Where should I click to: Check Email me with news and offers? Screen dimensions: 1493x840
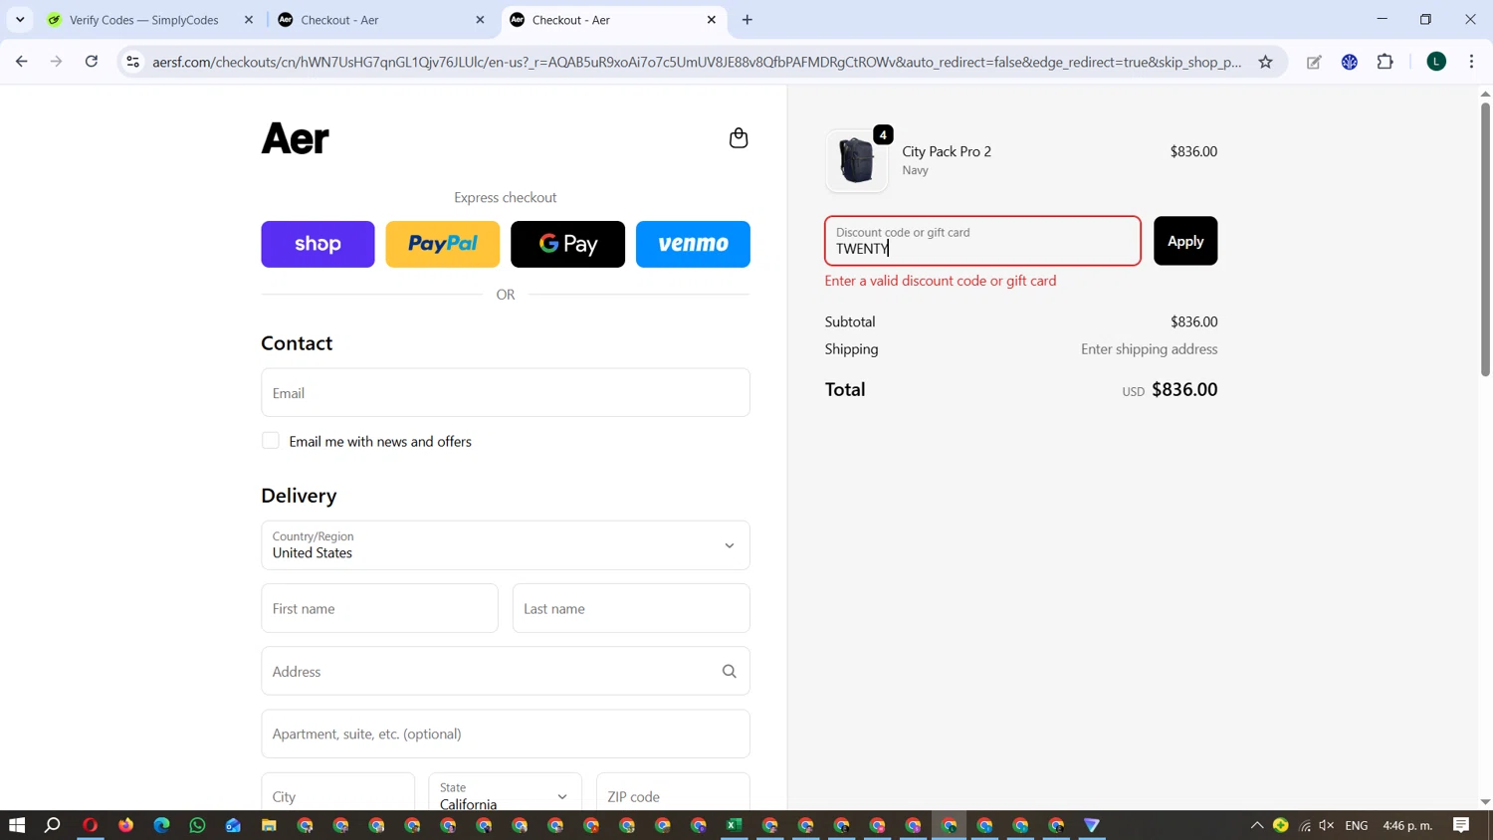pos(271,441)
